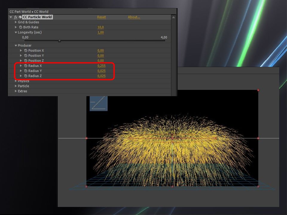Expand the Extras group
Image resolution: width=287 pixels, height=215 pixels.
click(x=16, y=91)
